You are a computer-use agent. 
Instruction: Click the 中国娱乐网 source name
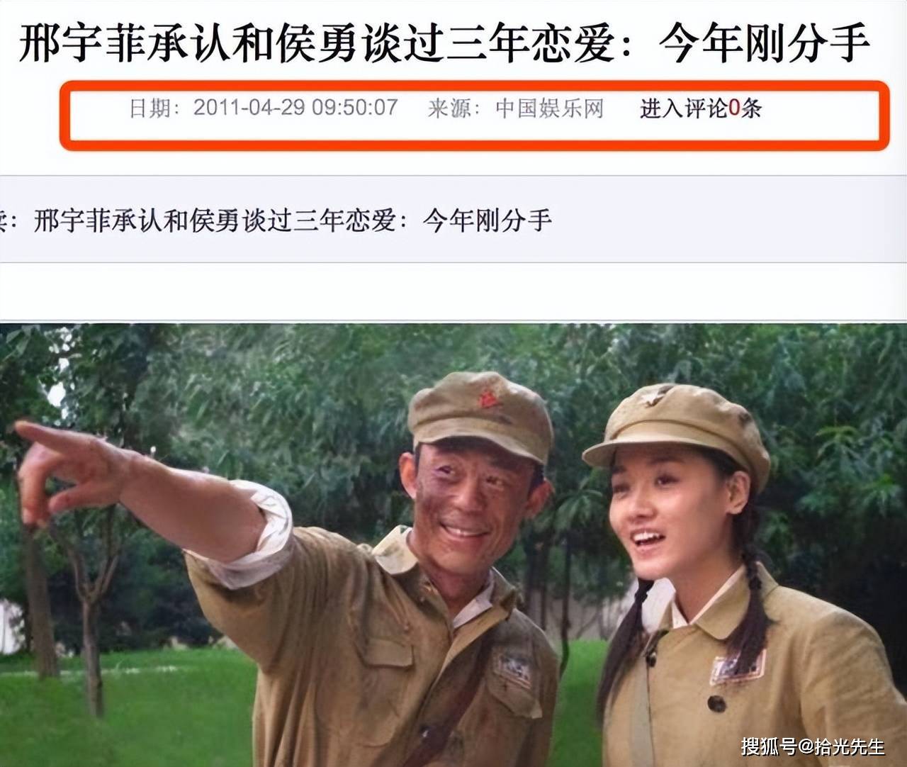[x=549, y=108]
